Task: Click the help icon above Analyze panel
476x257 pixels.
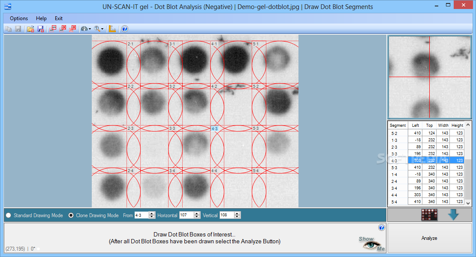Action: [382, 227]
